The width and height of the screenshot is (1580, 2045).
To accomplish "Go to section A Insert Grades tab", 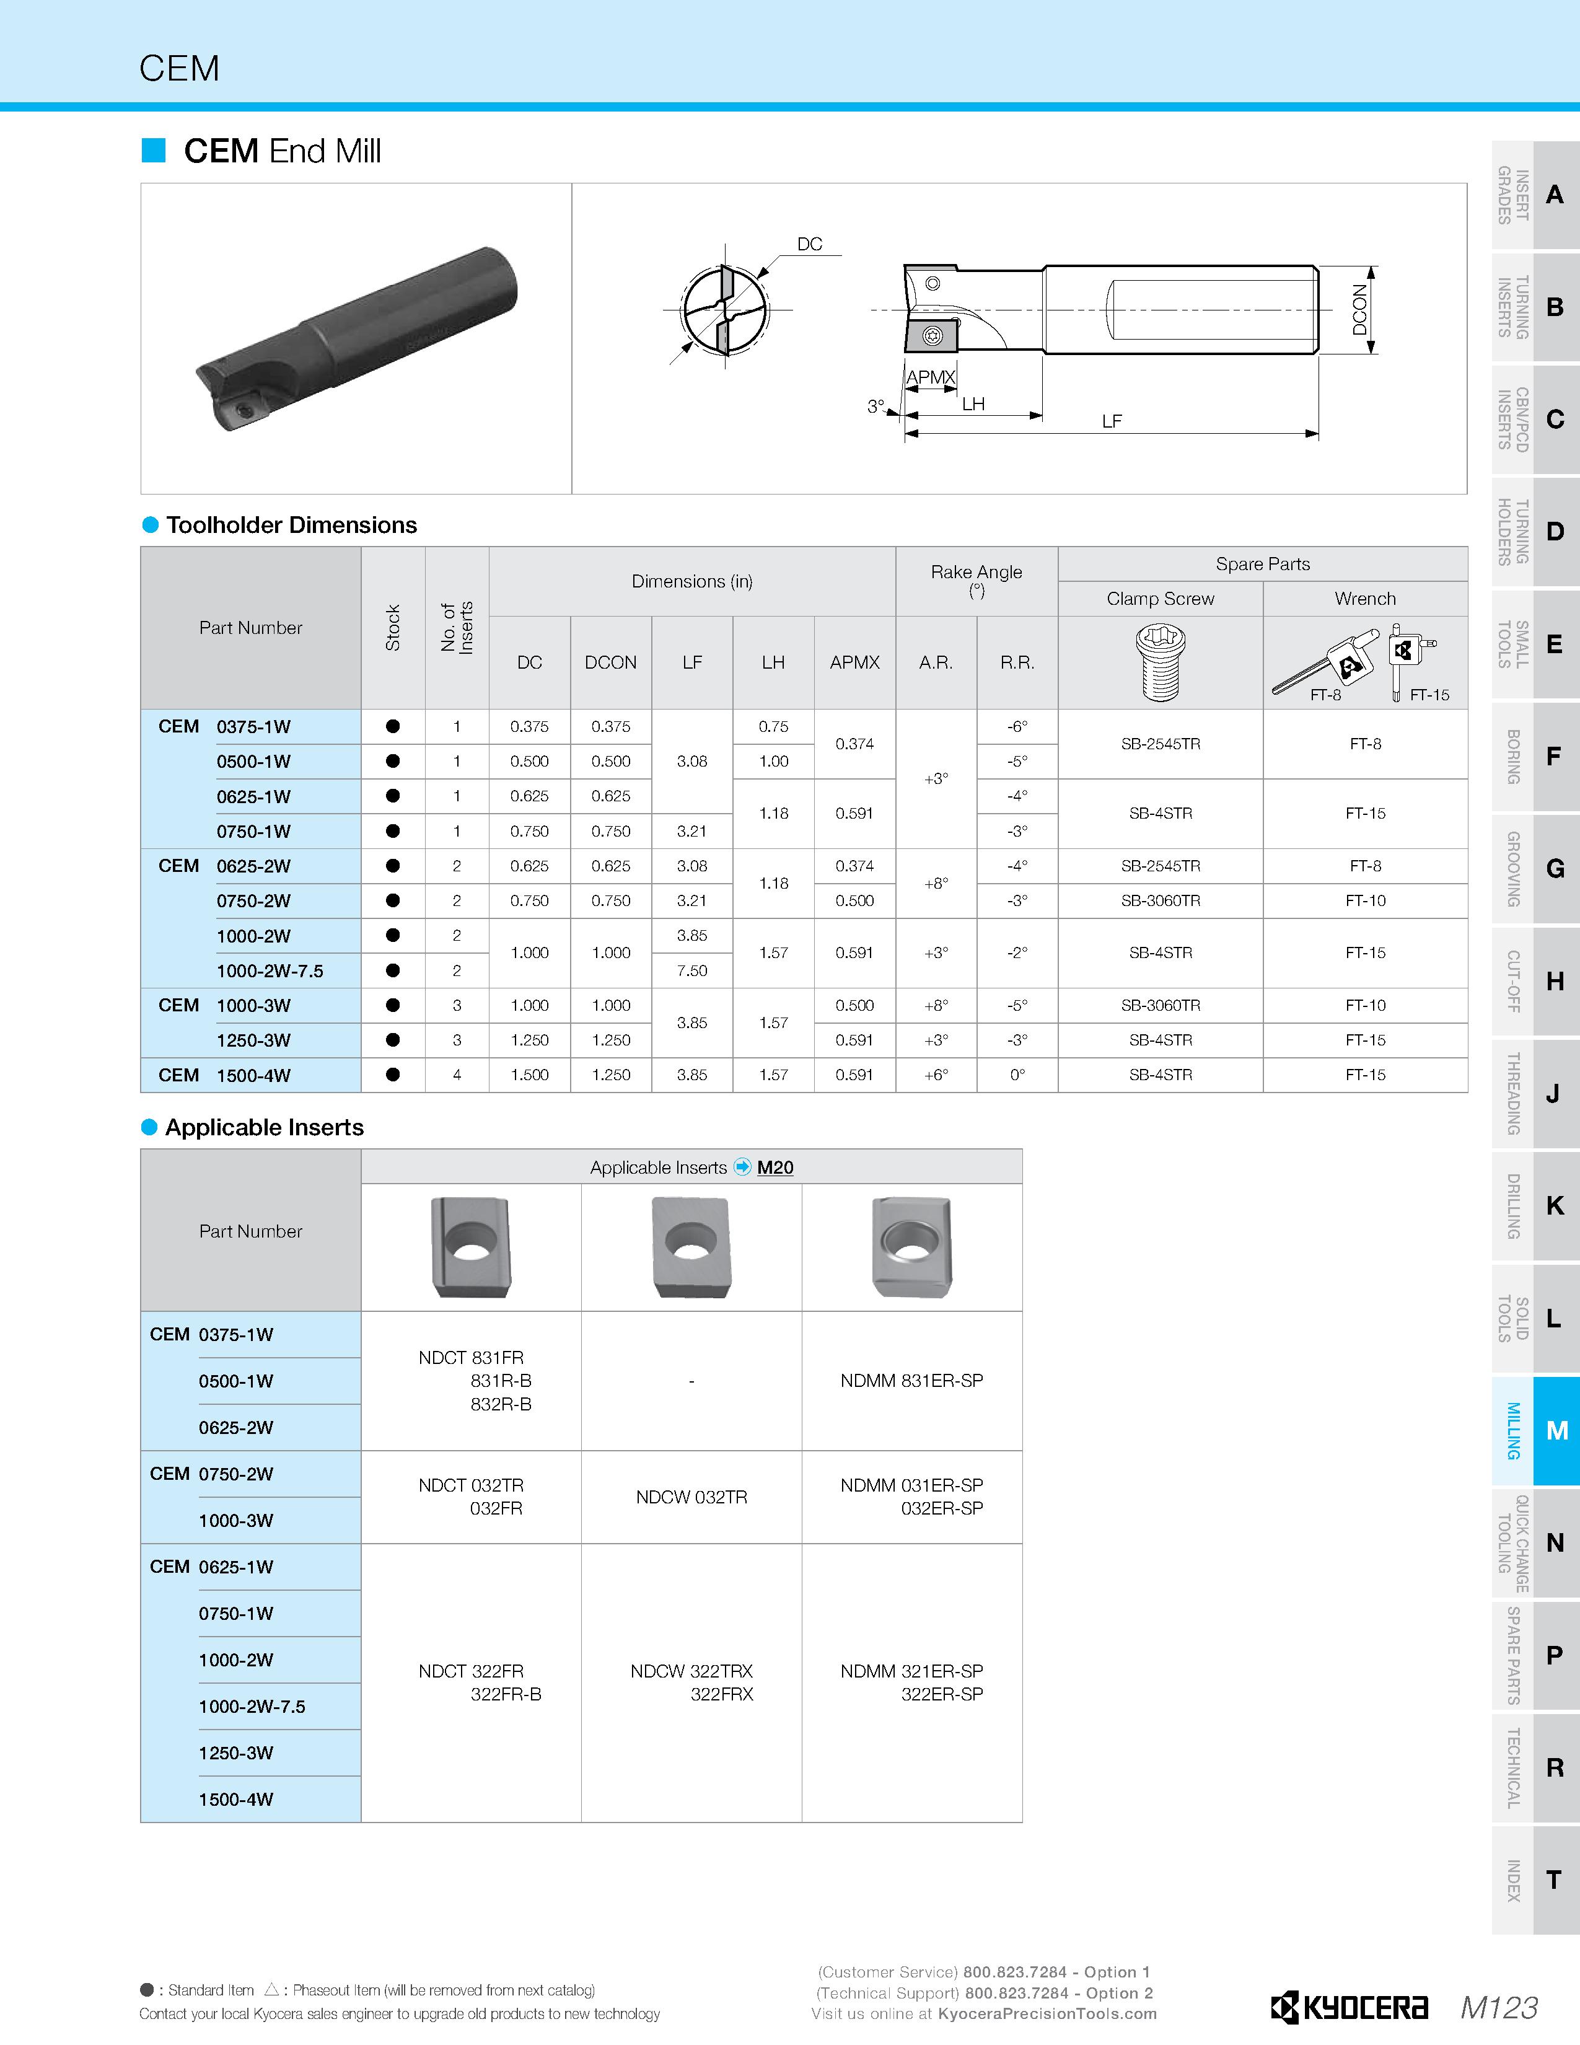I will tap(1535, 195).
